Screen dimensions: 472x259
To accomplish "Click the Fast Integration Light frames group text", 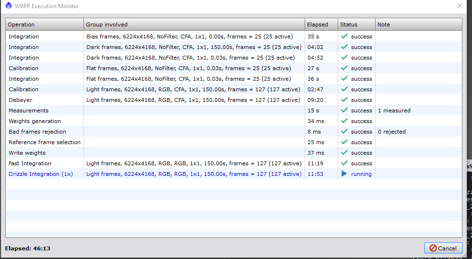I will 194,163.
